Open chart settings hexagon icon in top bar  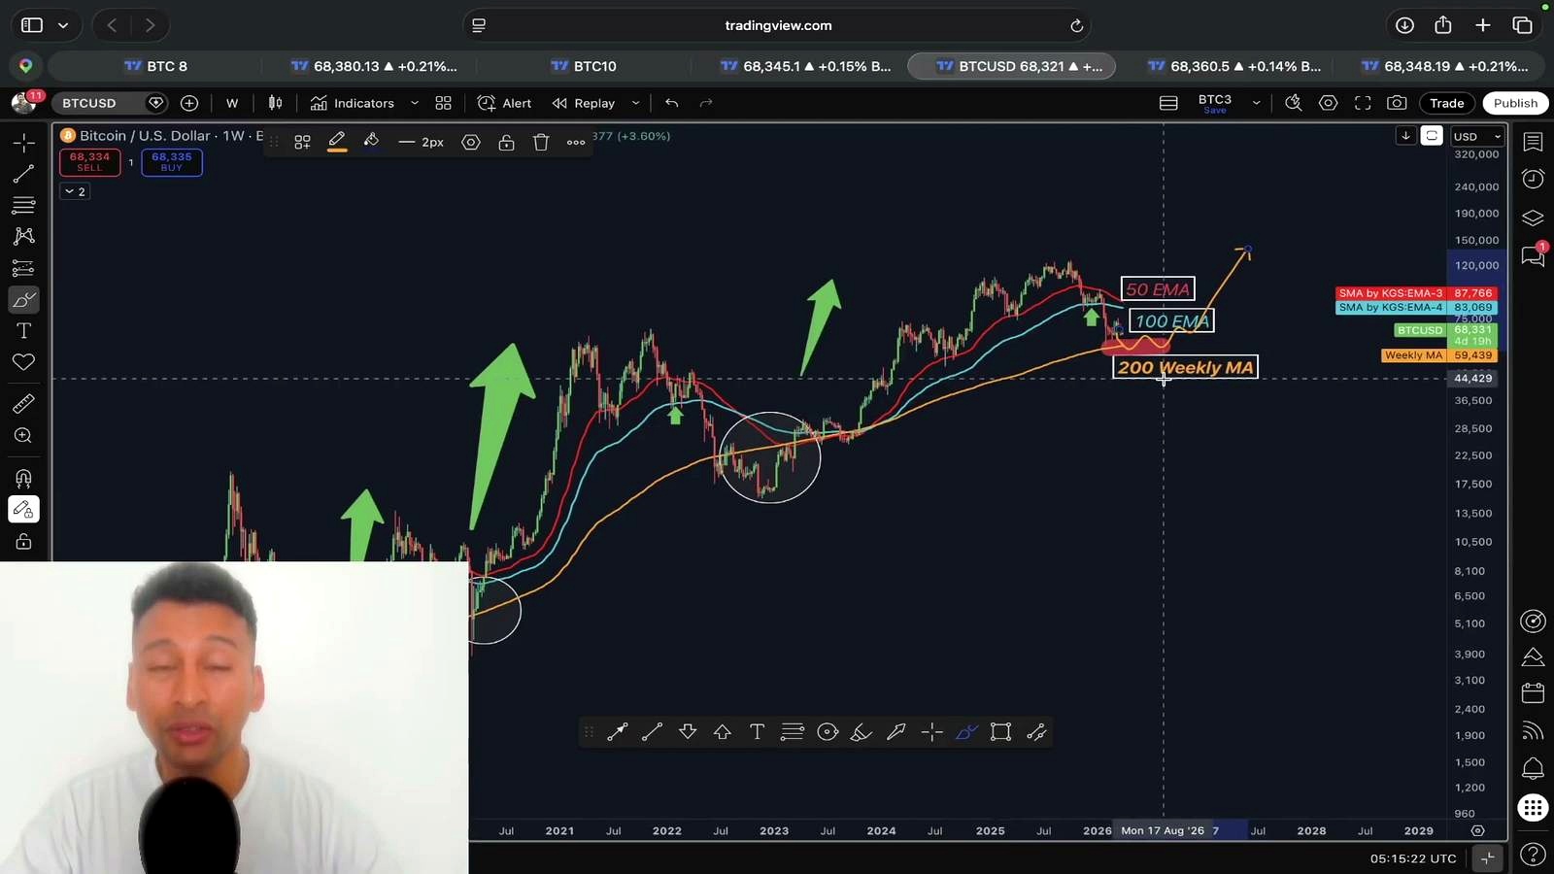(1328, 103)
